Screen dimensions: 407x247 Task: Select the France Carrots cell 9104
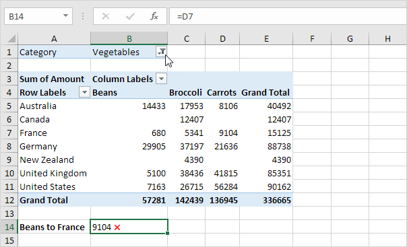click(x=222, y=133)
